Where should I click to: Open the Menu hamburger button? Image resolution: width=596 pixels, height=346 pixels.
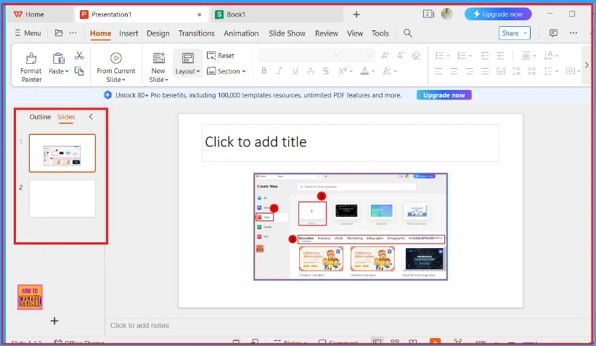coord(28,33)
